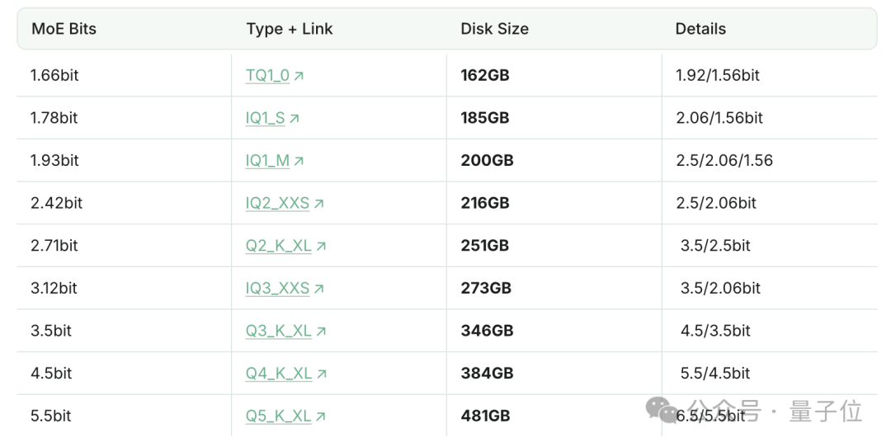The width and height of the screenshot is (891, 447).
Task: Click external arrow icon beside IQ2_XXS
Action: [318, 204]
